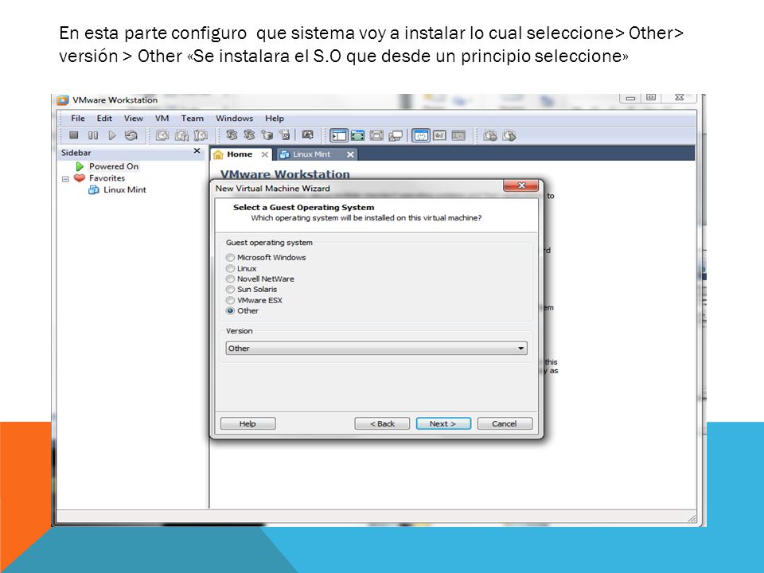Open the Help menu in the menu bar
764x573 pixels.
275,119
